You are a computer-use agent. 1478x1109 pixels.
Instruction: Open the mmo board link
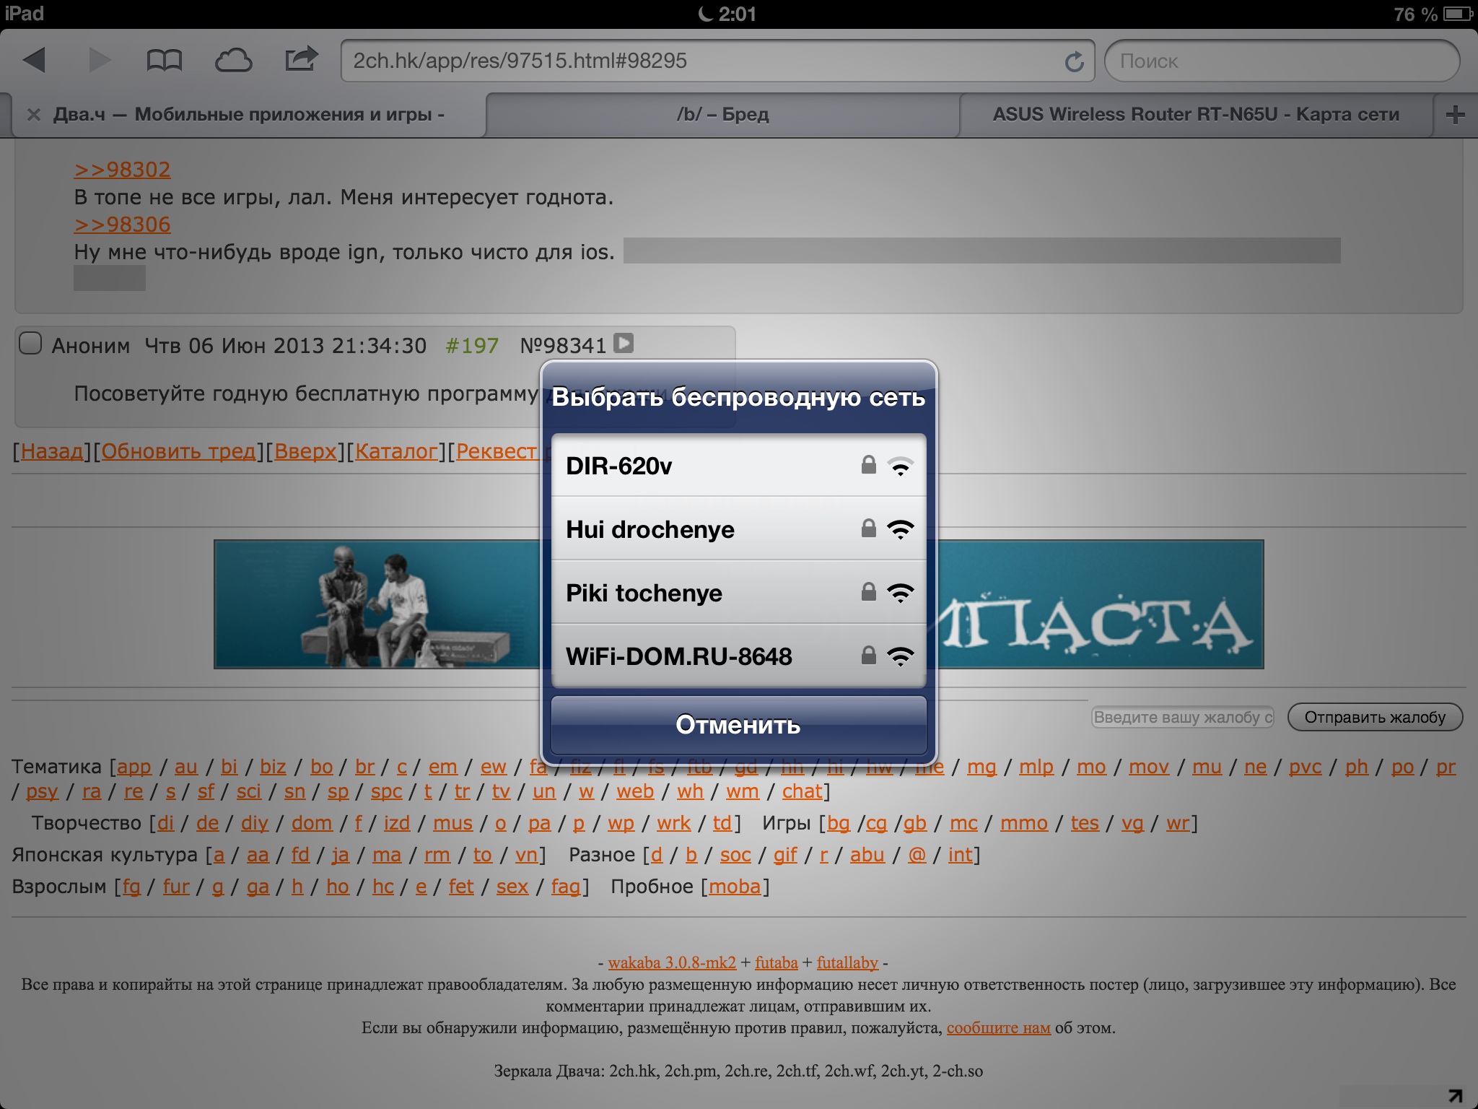(1024, 823)
